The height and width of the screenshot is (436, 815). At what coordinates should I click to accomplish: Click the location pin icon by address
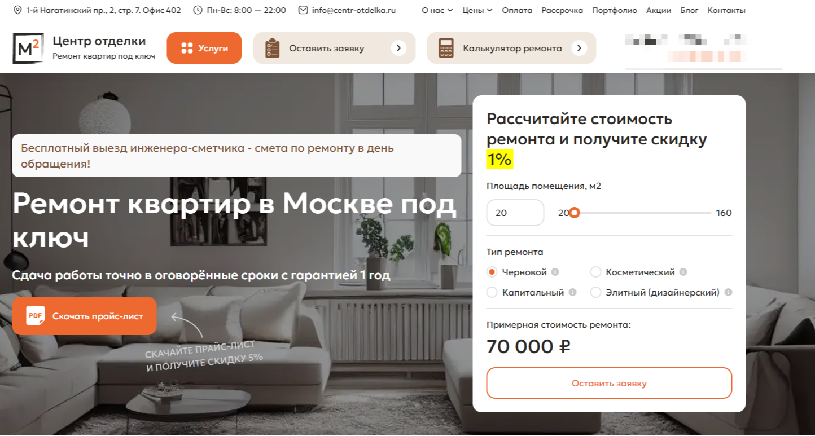point(17,10)
